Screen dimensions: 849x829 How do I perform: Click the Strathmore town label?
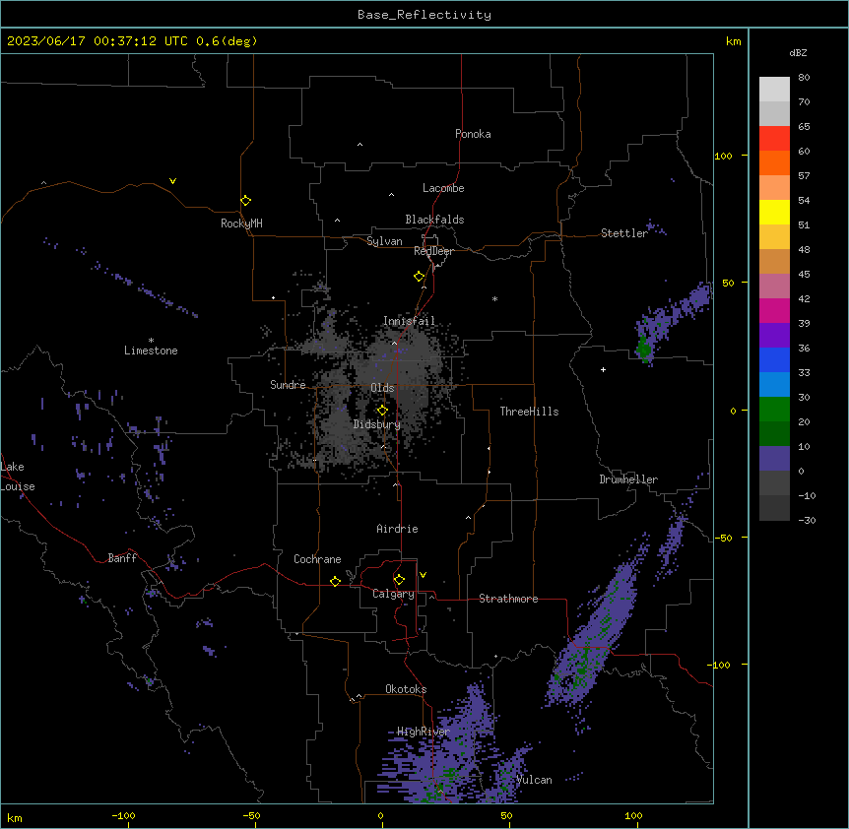(x=508, y=599)
